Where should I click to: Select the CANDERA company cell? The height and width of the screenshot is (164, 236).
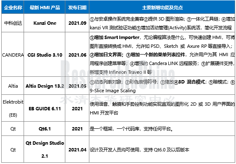pyautogui.click(x=13, y=55)
